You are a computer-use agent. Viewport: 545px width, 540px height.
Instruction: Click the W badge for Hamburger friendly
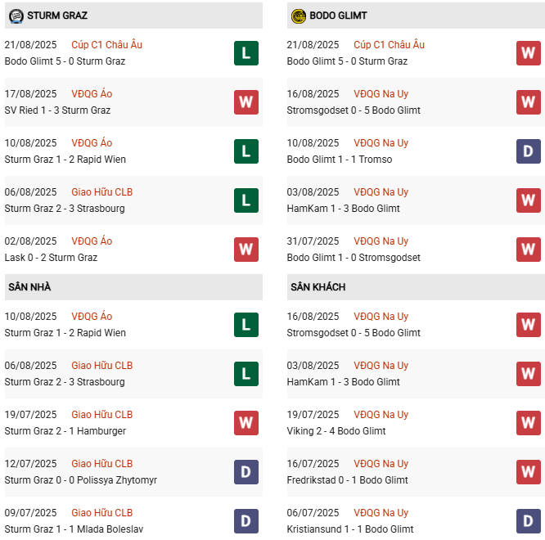pyautogui.click(x=245, y=423)
